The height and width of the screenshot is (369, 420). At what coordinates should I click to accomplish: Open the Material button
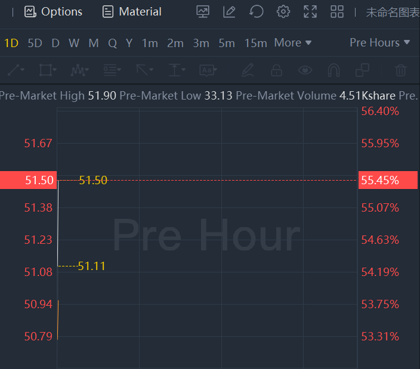[x=132, y=12]
